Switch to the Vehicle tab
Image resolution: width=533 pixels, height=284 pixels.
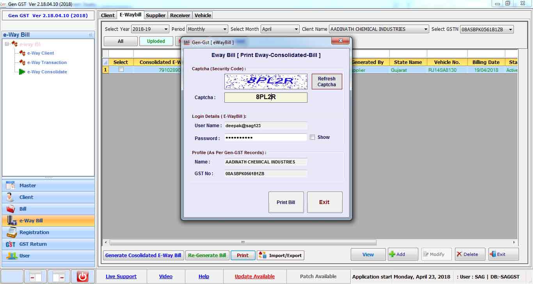point(203,16)
